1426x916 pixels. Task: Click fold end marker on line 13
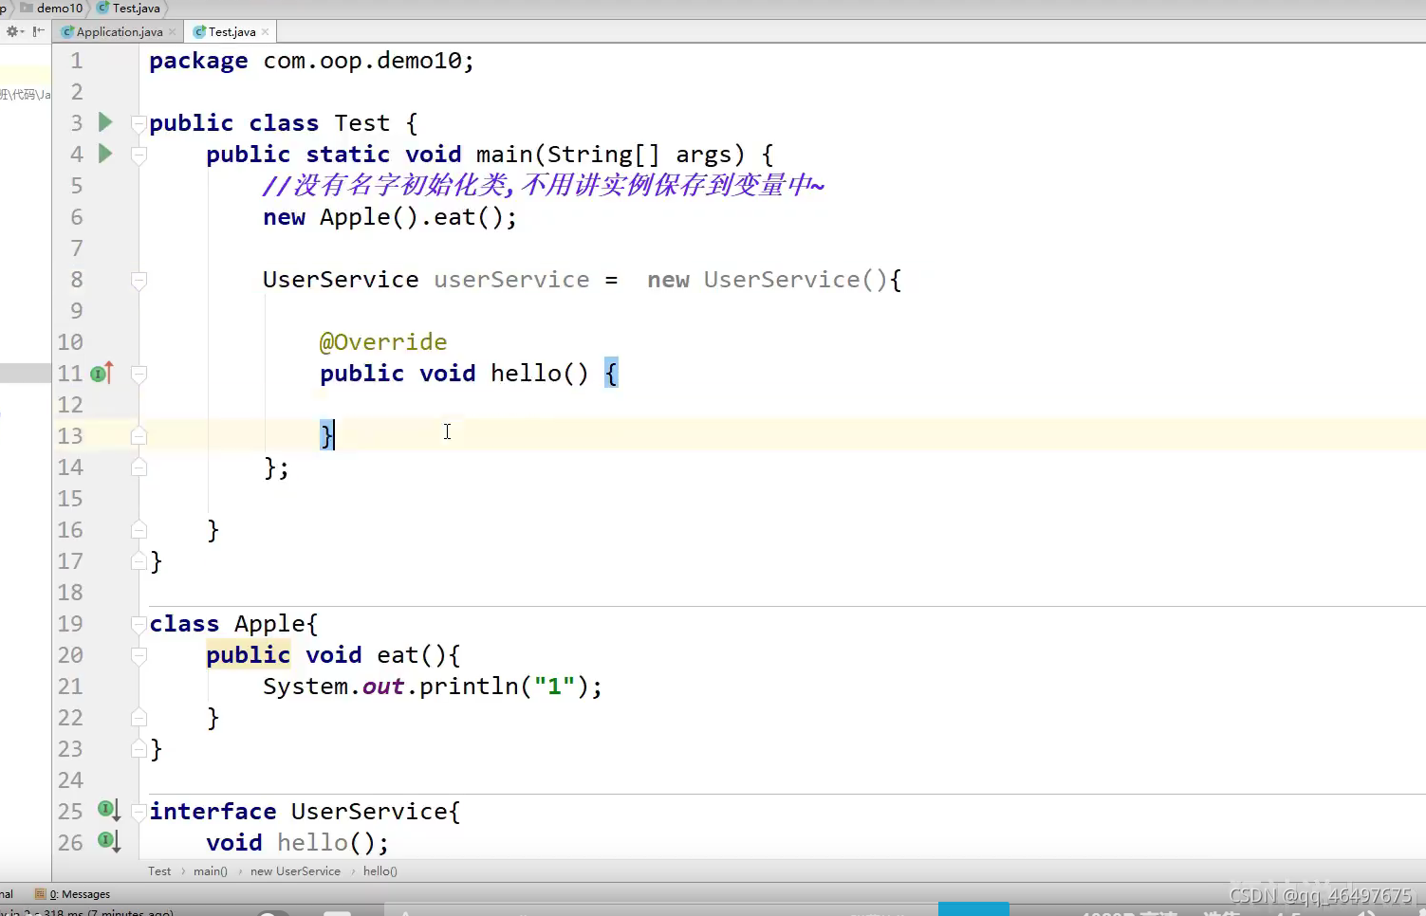click(x=139, y=436)
